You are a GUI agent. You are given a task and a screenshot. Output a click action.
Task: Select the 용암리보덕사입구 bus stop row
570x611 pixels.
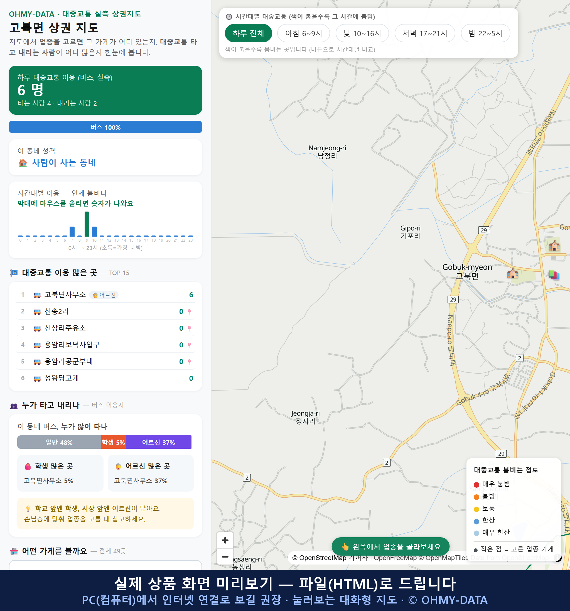point(105,345)
